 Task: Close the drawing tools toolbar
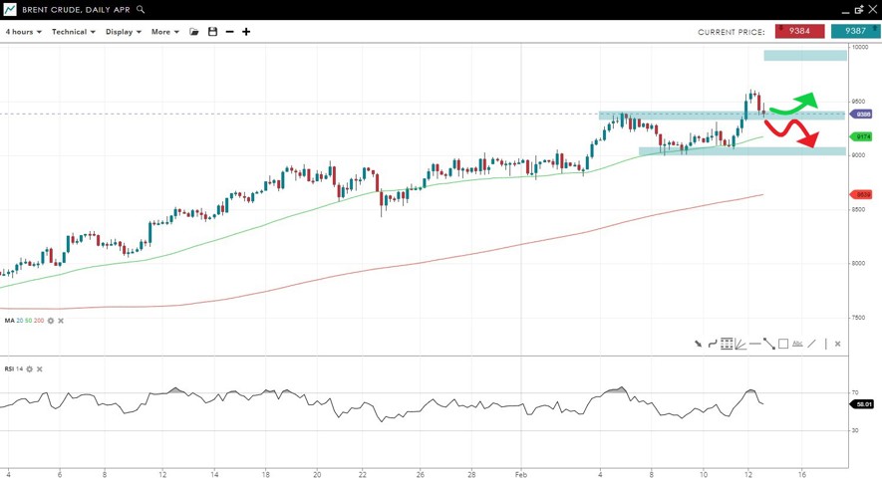click(837, 344)
